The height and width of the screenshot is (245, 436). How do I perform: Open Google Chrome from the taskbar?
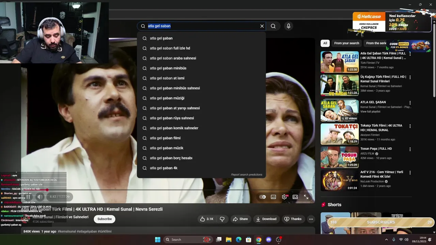pos(259,240)
